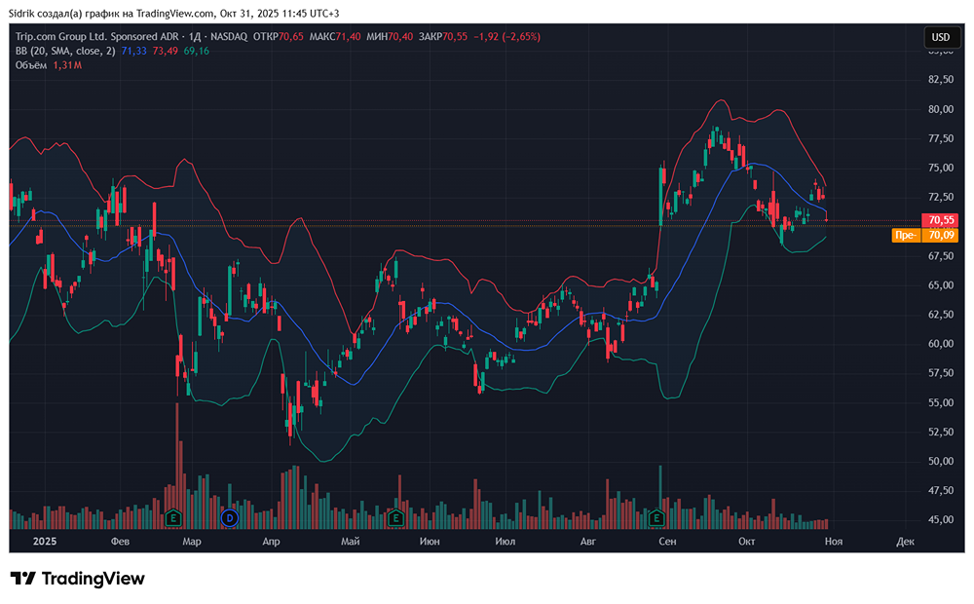
Task: Show the earnings E marker before Сен
Action: pos(658,517)
